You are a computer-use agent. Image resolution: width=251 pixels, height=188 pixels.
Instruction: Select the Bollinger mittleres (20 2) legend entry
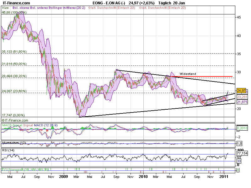[x=67, y=8]
